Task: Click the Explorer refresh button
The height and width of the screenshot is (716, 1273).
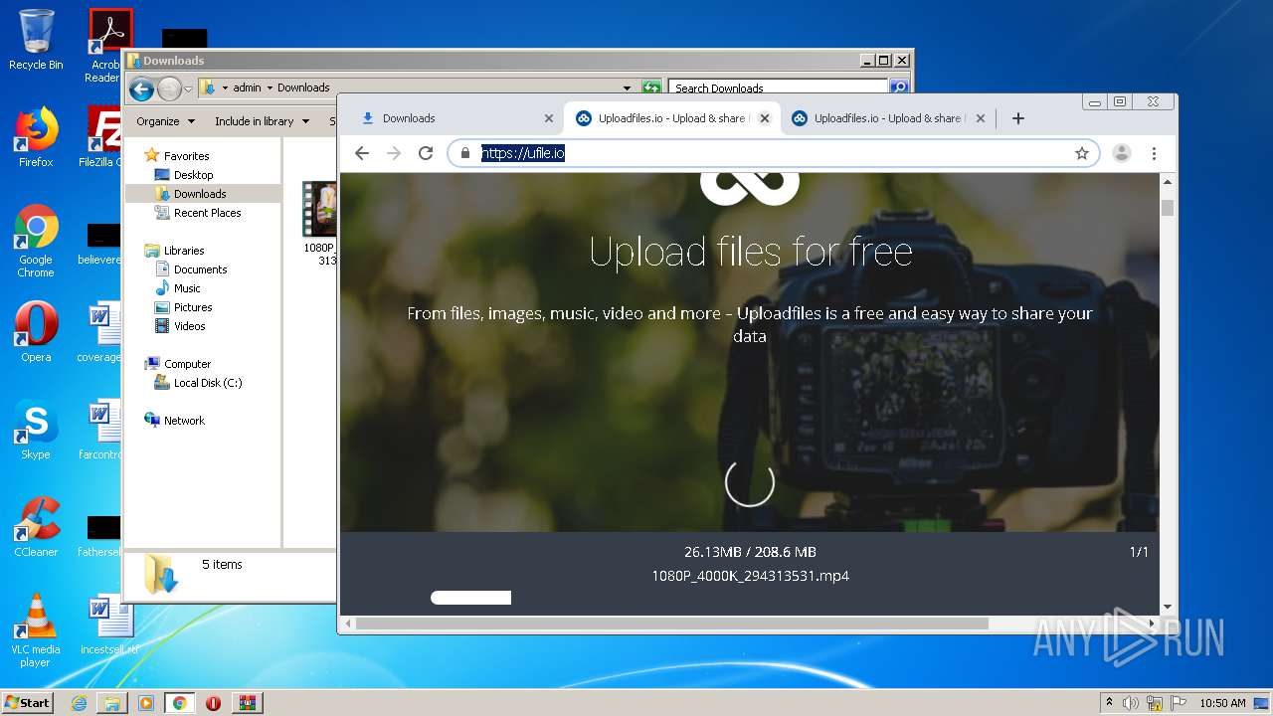Action: [651, 88]
